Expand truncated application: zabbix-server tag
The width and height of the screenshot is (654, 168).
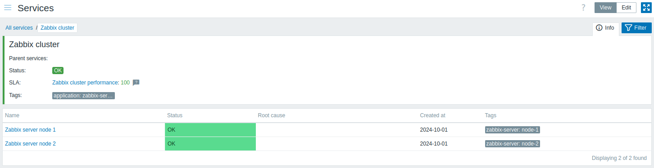click(x=83, y=96)
